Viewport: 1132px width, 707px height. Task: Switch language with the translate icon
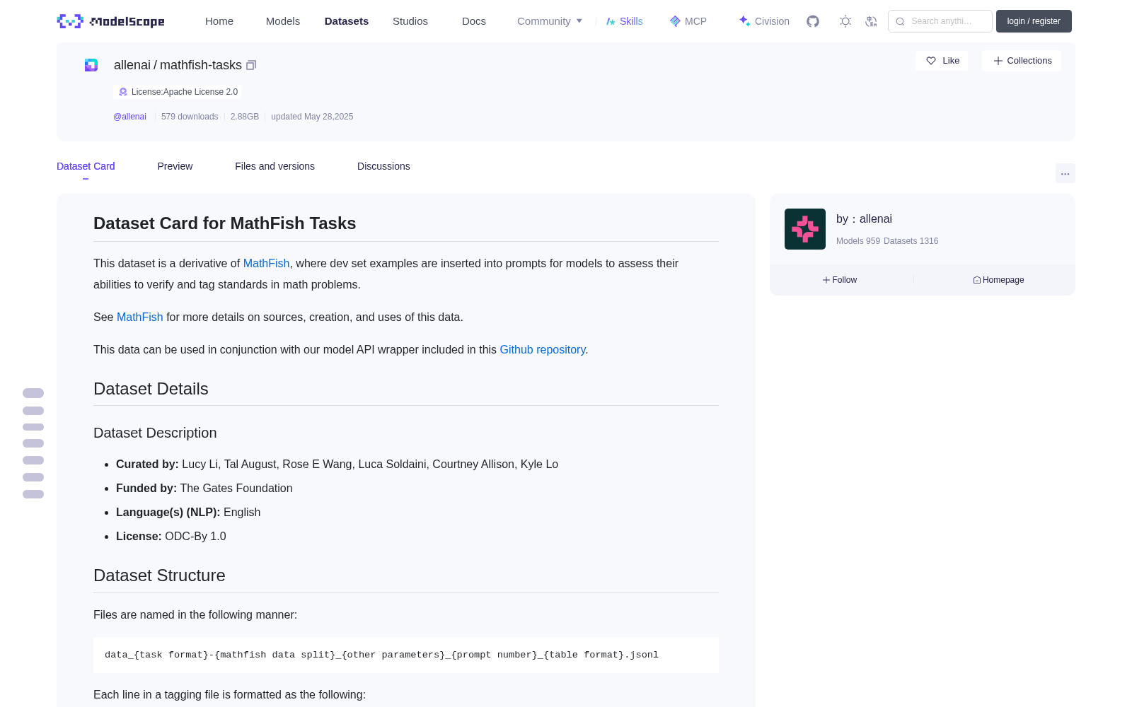click(871, 21)
